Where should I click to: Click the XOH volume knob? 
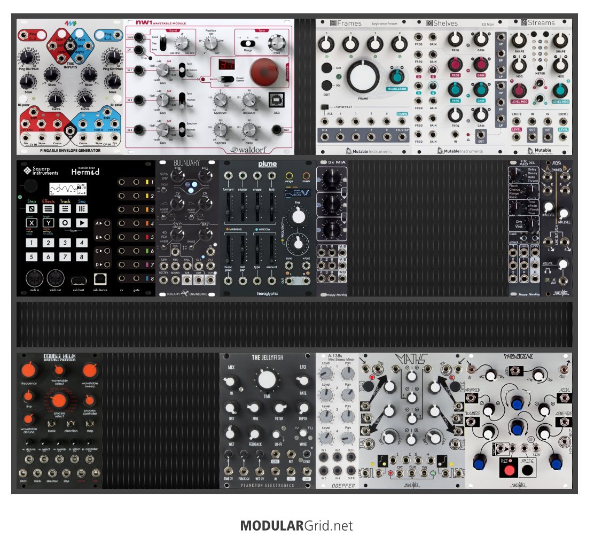563,264
